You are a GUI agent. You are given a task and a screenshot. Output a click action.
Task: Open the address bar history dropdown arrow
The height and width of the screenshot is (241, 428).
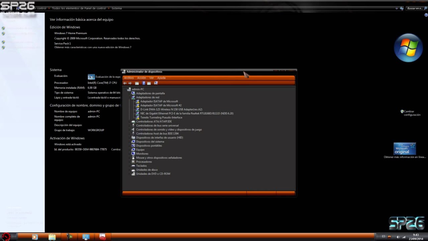click(397, 8)
